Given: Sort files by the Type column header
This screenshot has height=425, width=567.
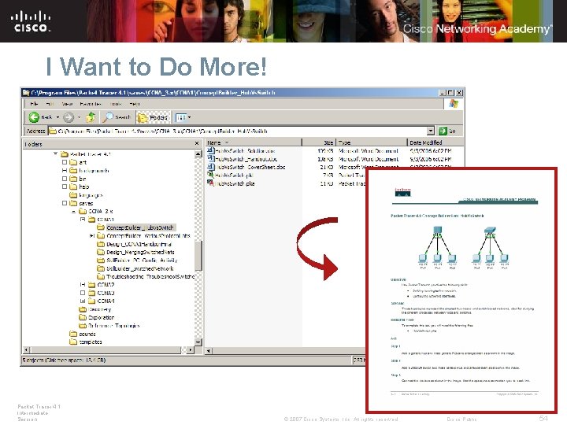Looking at the screenshot, I should (x=372, y=142).
